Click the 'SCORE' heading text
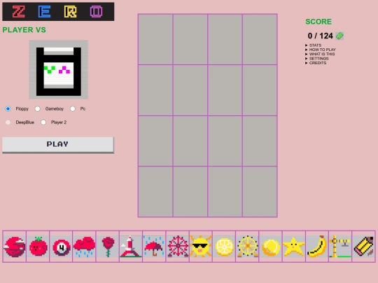Screen dimensions: 378x283 (318, 22)
